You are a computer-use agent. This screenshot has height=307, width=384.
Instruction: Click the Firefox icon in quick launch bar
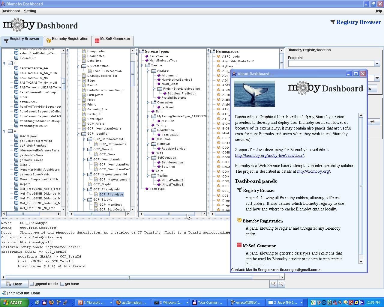pyautogui.click(x=51, y=302)
